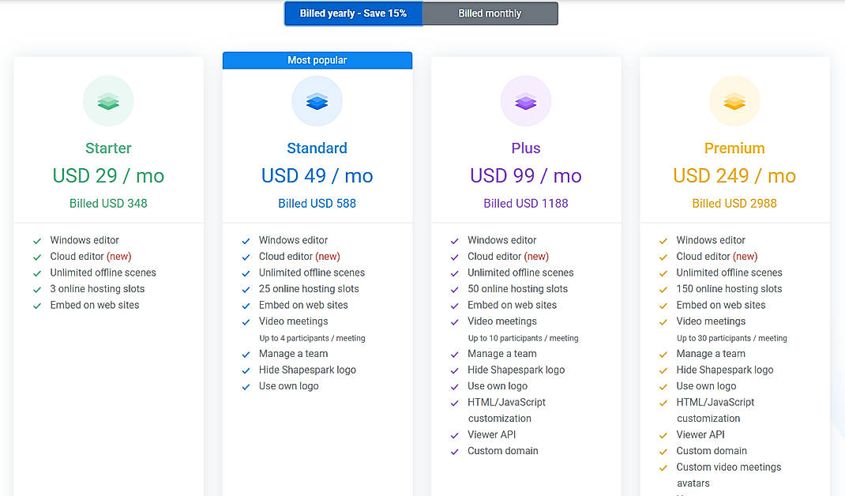
Task: Click Premium Viewer API feature
Action: (700, 434)
